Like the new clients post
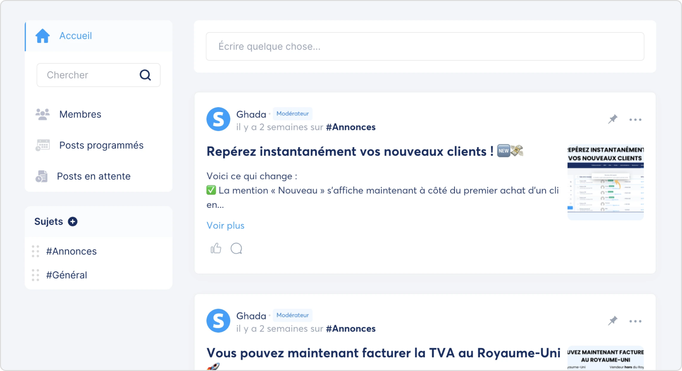This screenshot has width=682, height=371. pyautogui.click(x=216, y=249)
